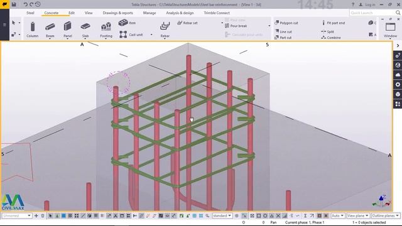
Task: Open the hamburger menu below File
Action: pos(4,25)
